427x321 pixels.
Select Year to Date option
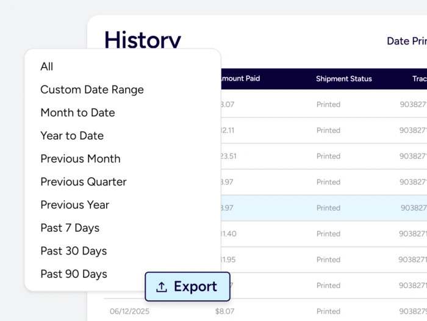(72, 136)
